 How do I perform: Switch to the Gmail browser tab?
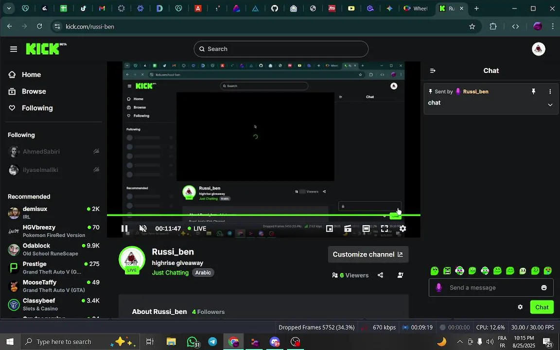tap(102, 9)
